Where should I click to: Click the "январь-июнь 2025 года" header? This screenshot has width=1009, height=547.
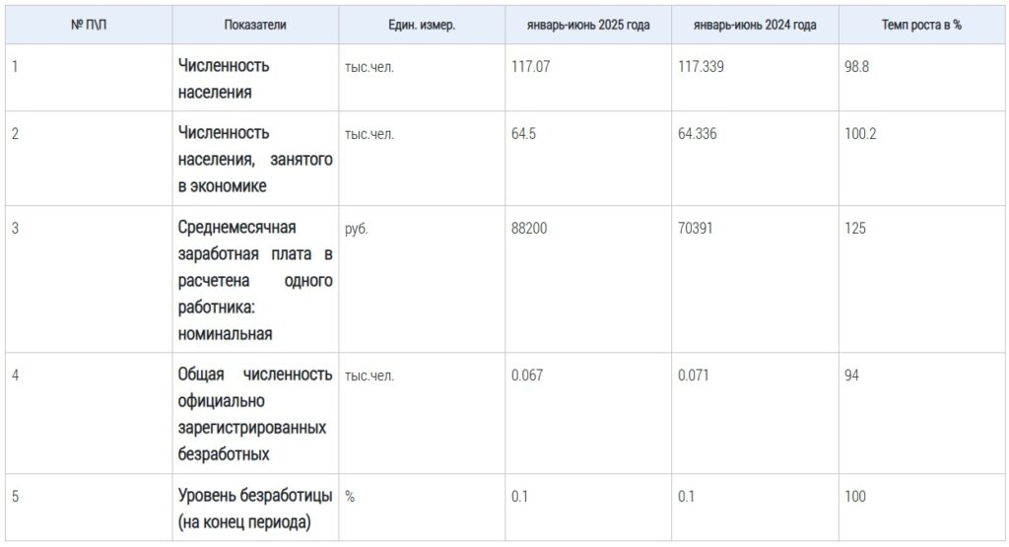click(588, 26)
